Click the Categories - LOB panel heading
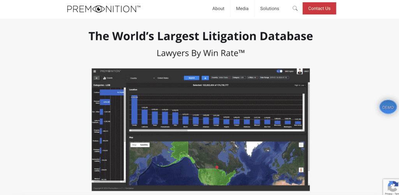The image size is (399, 195). pos(101,85)
